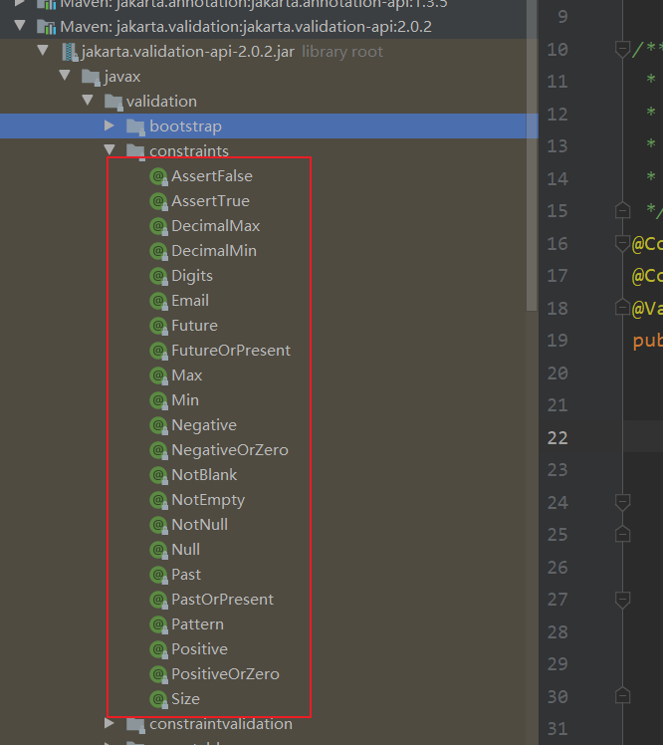Click the Positive annotation icon
This screenshot has height=745, width=663.
[x=158, y=649]
